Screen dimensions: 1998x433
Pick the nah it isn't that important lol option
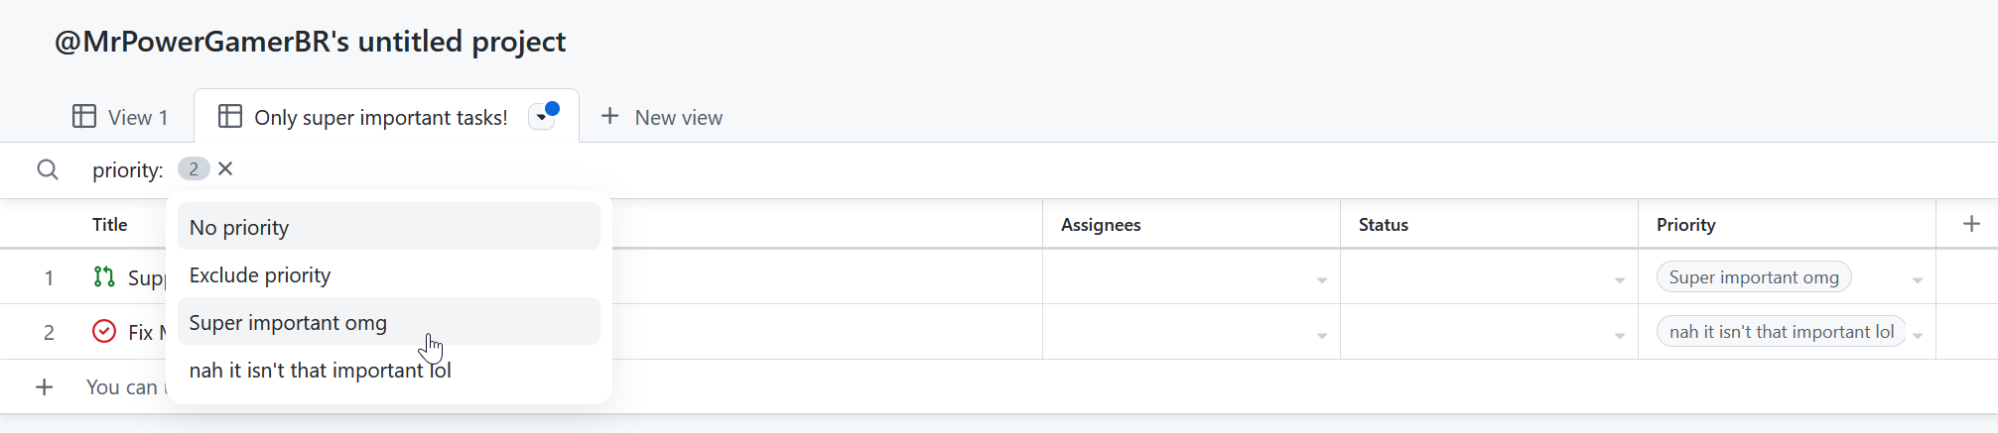[x=389, y=370]
